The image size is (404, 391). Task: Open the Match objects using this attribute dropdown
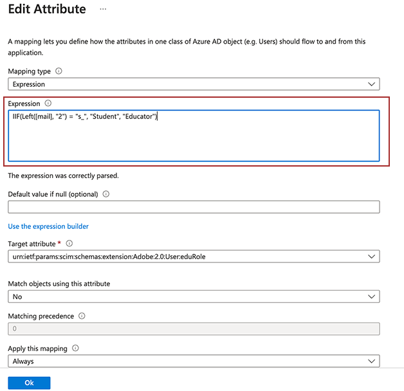[x=194, y=296]
